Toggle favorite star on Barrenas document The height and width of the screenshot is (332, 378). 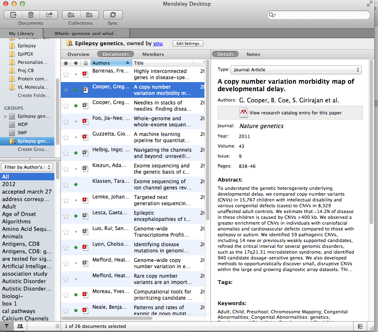point(66,75)
